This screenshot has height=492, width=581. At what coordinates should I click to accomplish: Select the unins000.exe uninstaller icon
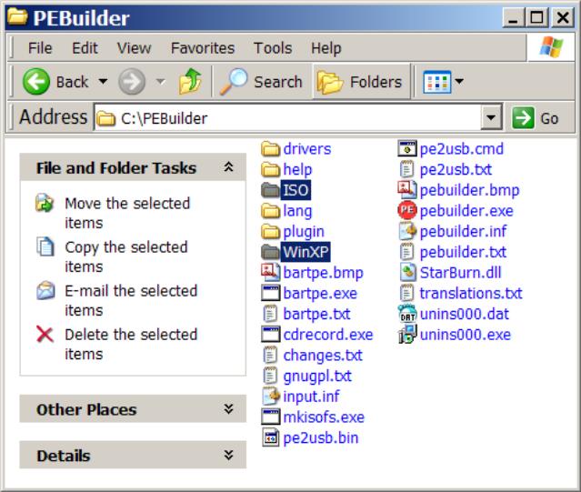[406, 334]
